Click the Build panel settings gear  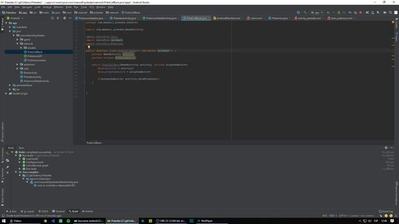point(386,147)
